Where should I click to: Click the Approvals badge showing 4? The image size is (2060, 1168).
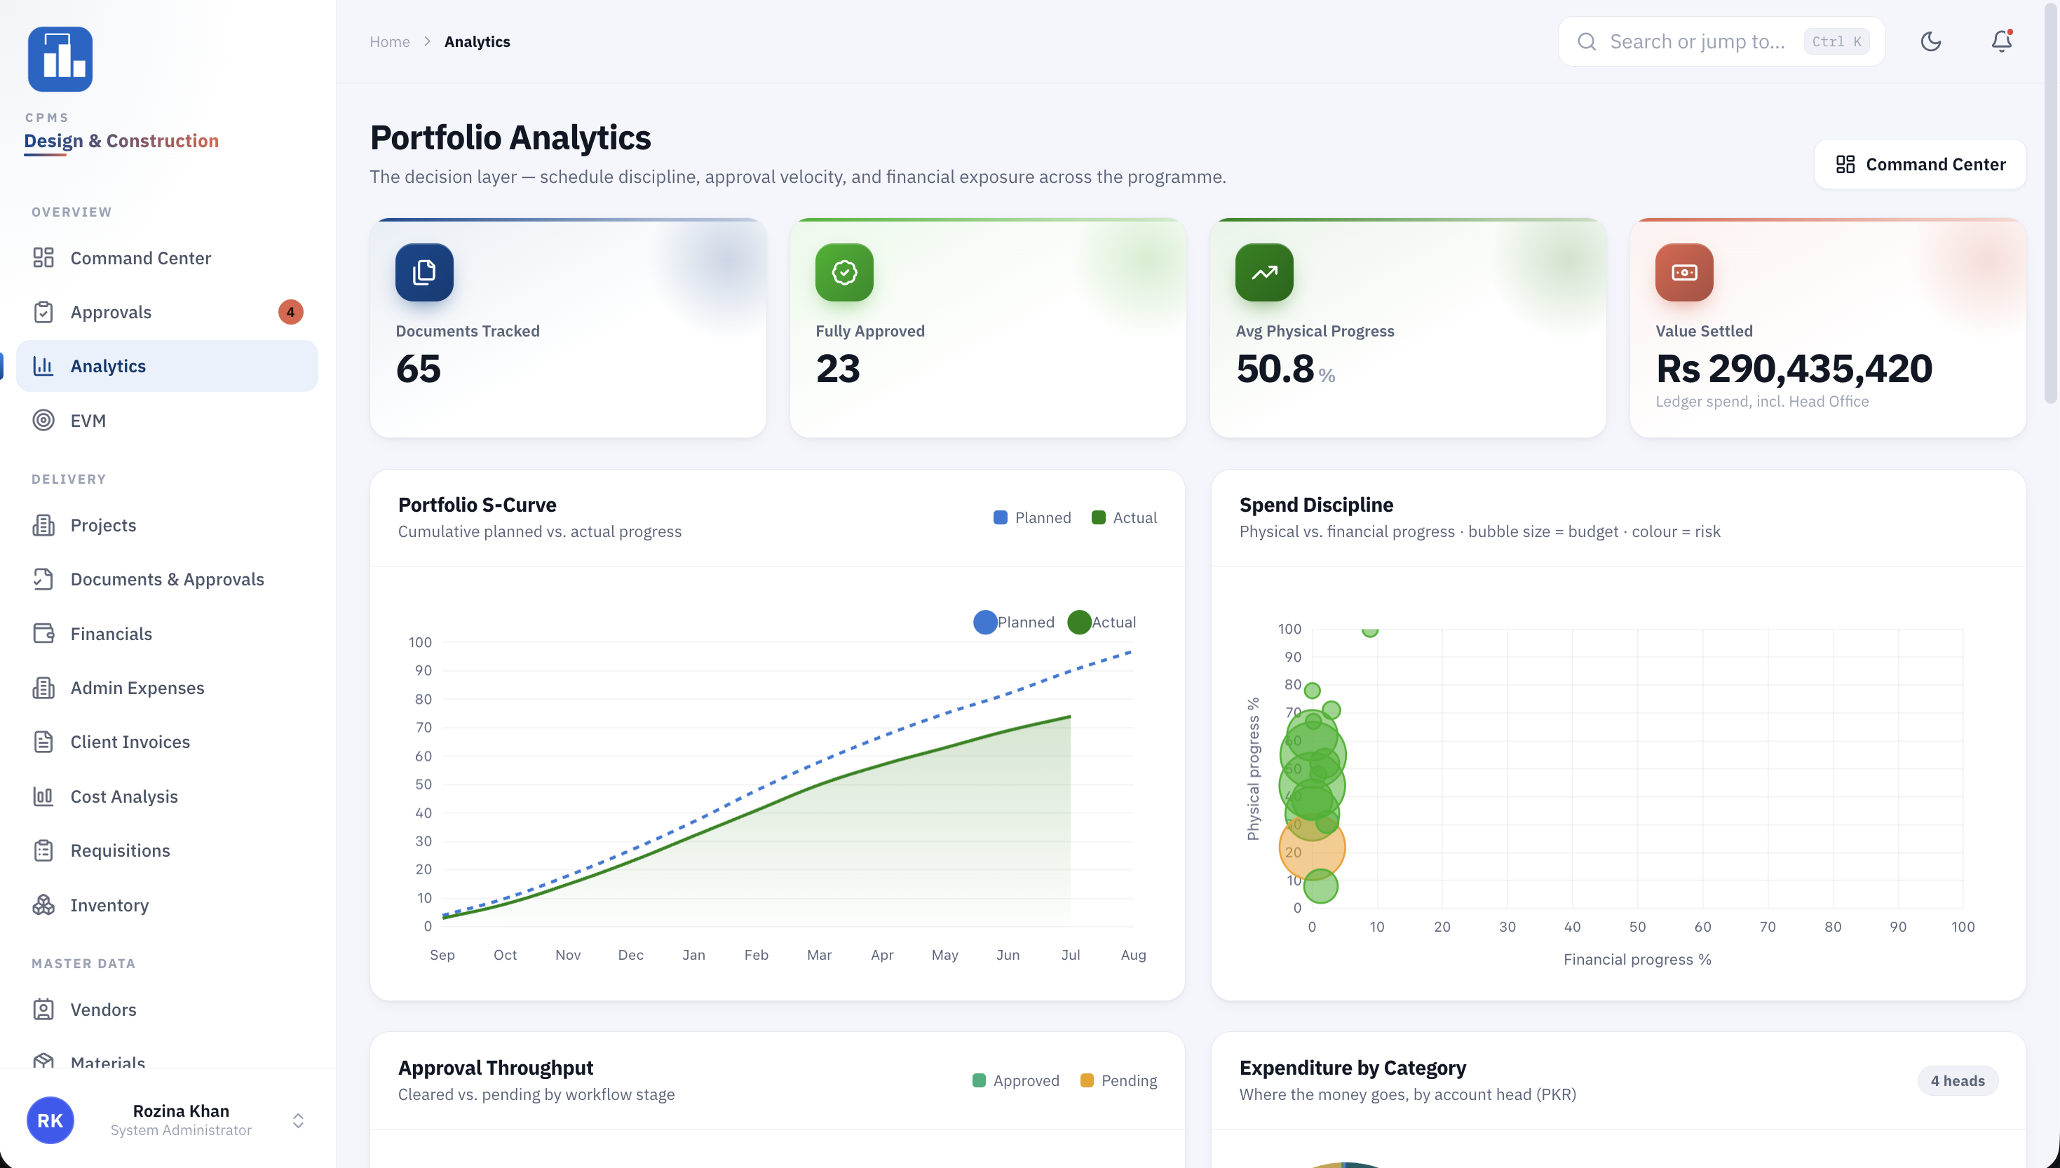290,311
